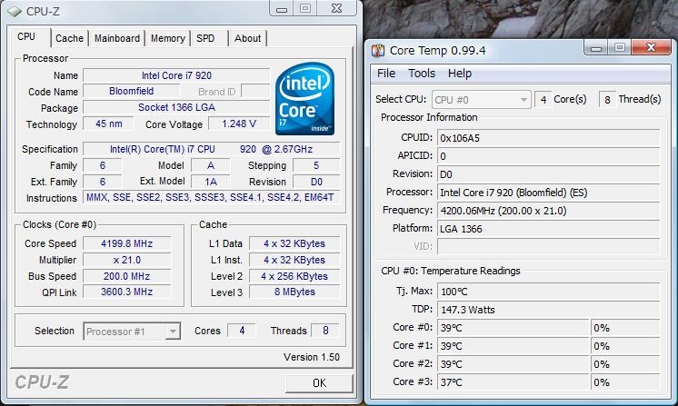Click the L1 Data value '4 x 32 KBytes'
This screenshot has height=406, width=678.
coord(294,243)
